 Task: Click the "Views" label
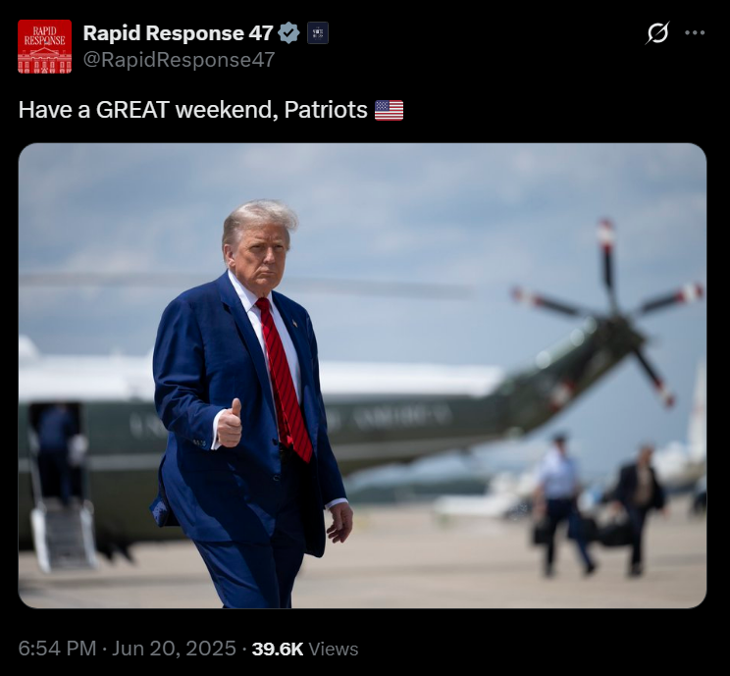point(334,649)
